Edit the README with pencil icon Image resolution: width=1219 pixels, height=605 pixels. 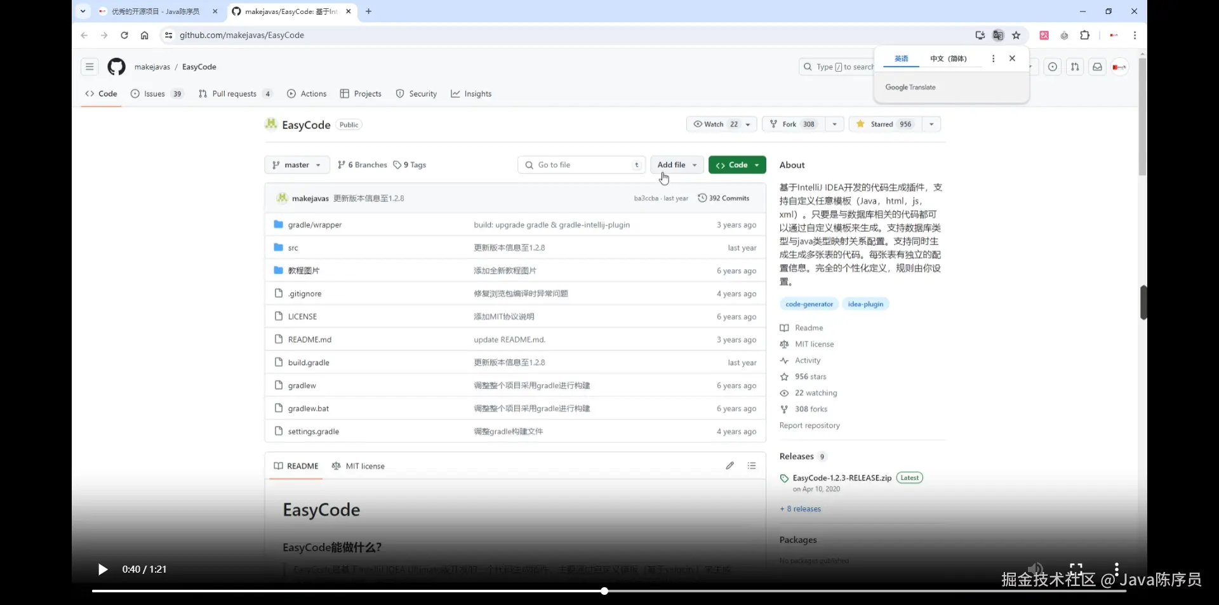click(730, 466)
